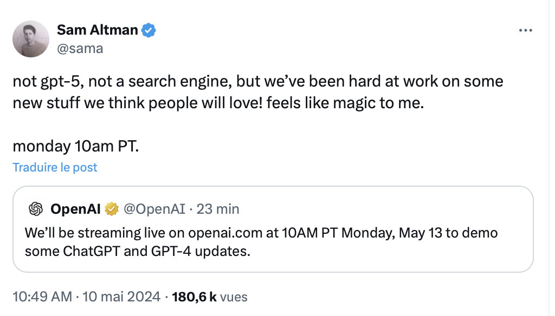Click the OpenAI logo avatar
The image size is (555, 316).
point(36,208)
